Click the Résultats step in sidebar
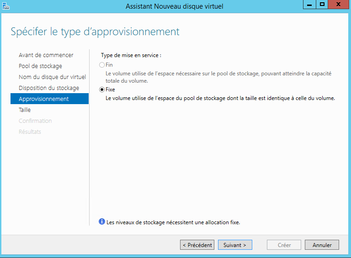Screen dimensions: 351x258 [30, 132]
